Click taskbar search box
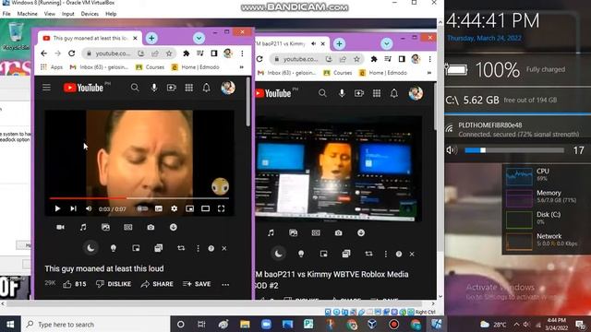Viewport: 591px width, 332px height. [96, 324]
